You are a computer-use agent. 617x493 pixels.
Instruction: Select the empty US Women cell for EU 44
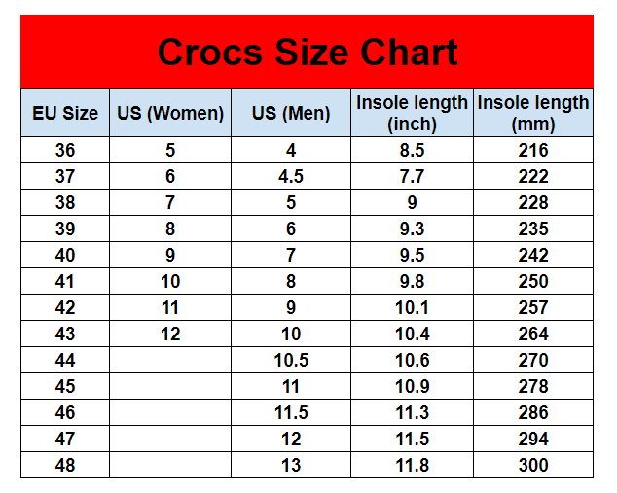click(x=170, y=360)
